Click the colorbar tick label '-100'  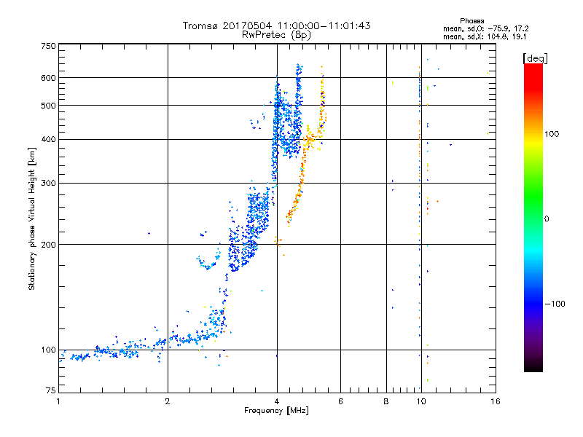555,304
